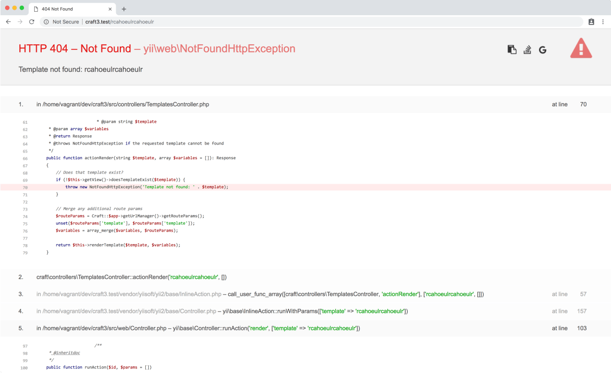Click 'at line 103' for frame 5
The height and width of the screenshot is (373, 611).
click(x=569, y=328)
